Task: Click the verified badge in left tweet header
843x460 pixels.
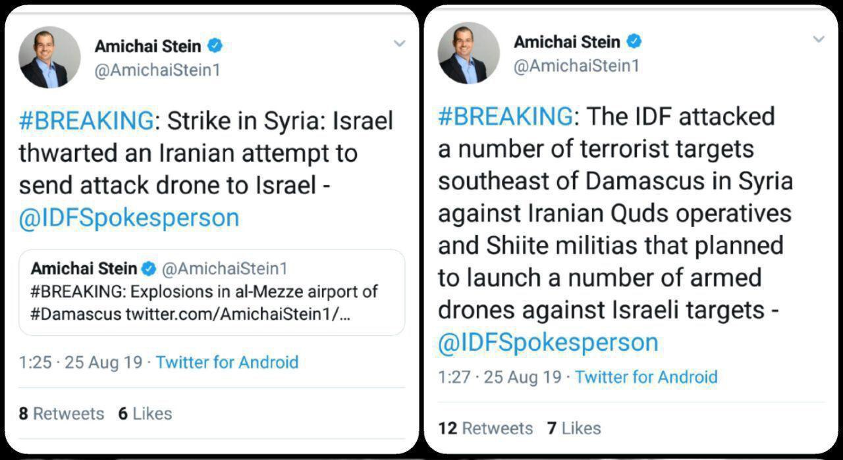Action: [x=215, y=46]
